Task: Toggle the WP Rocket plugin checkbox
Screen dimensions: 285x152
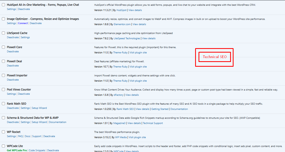Action: [3, 132]
